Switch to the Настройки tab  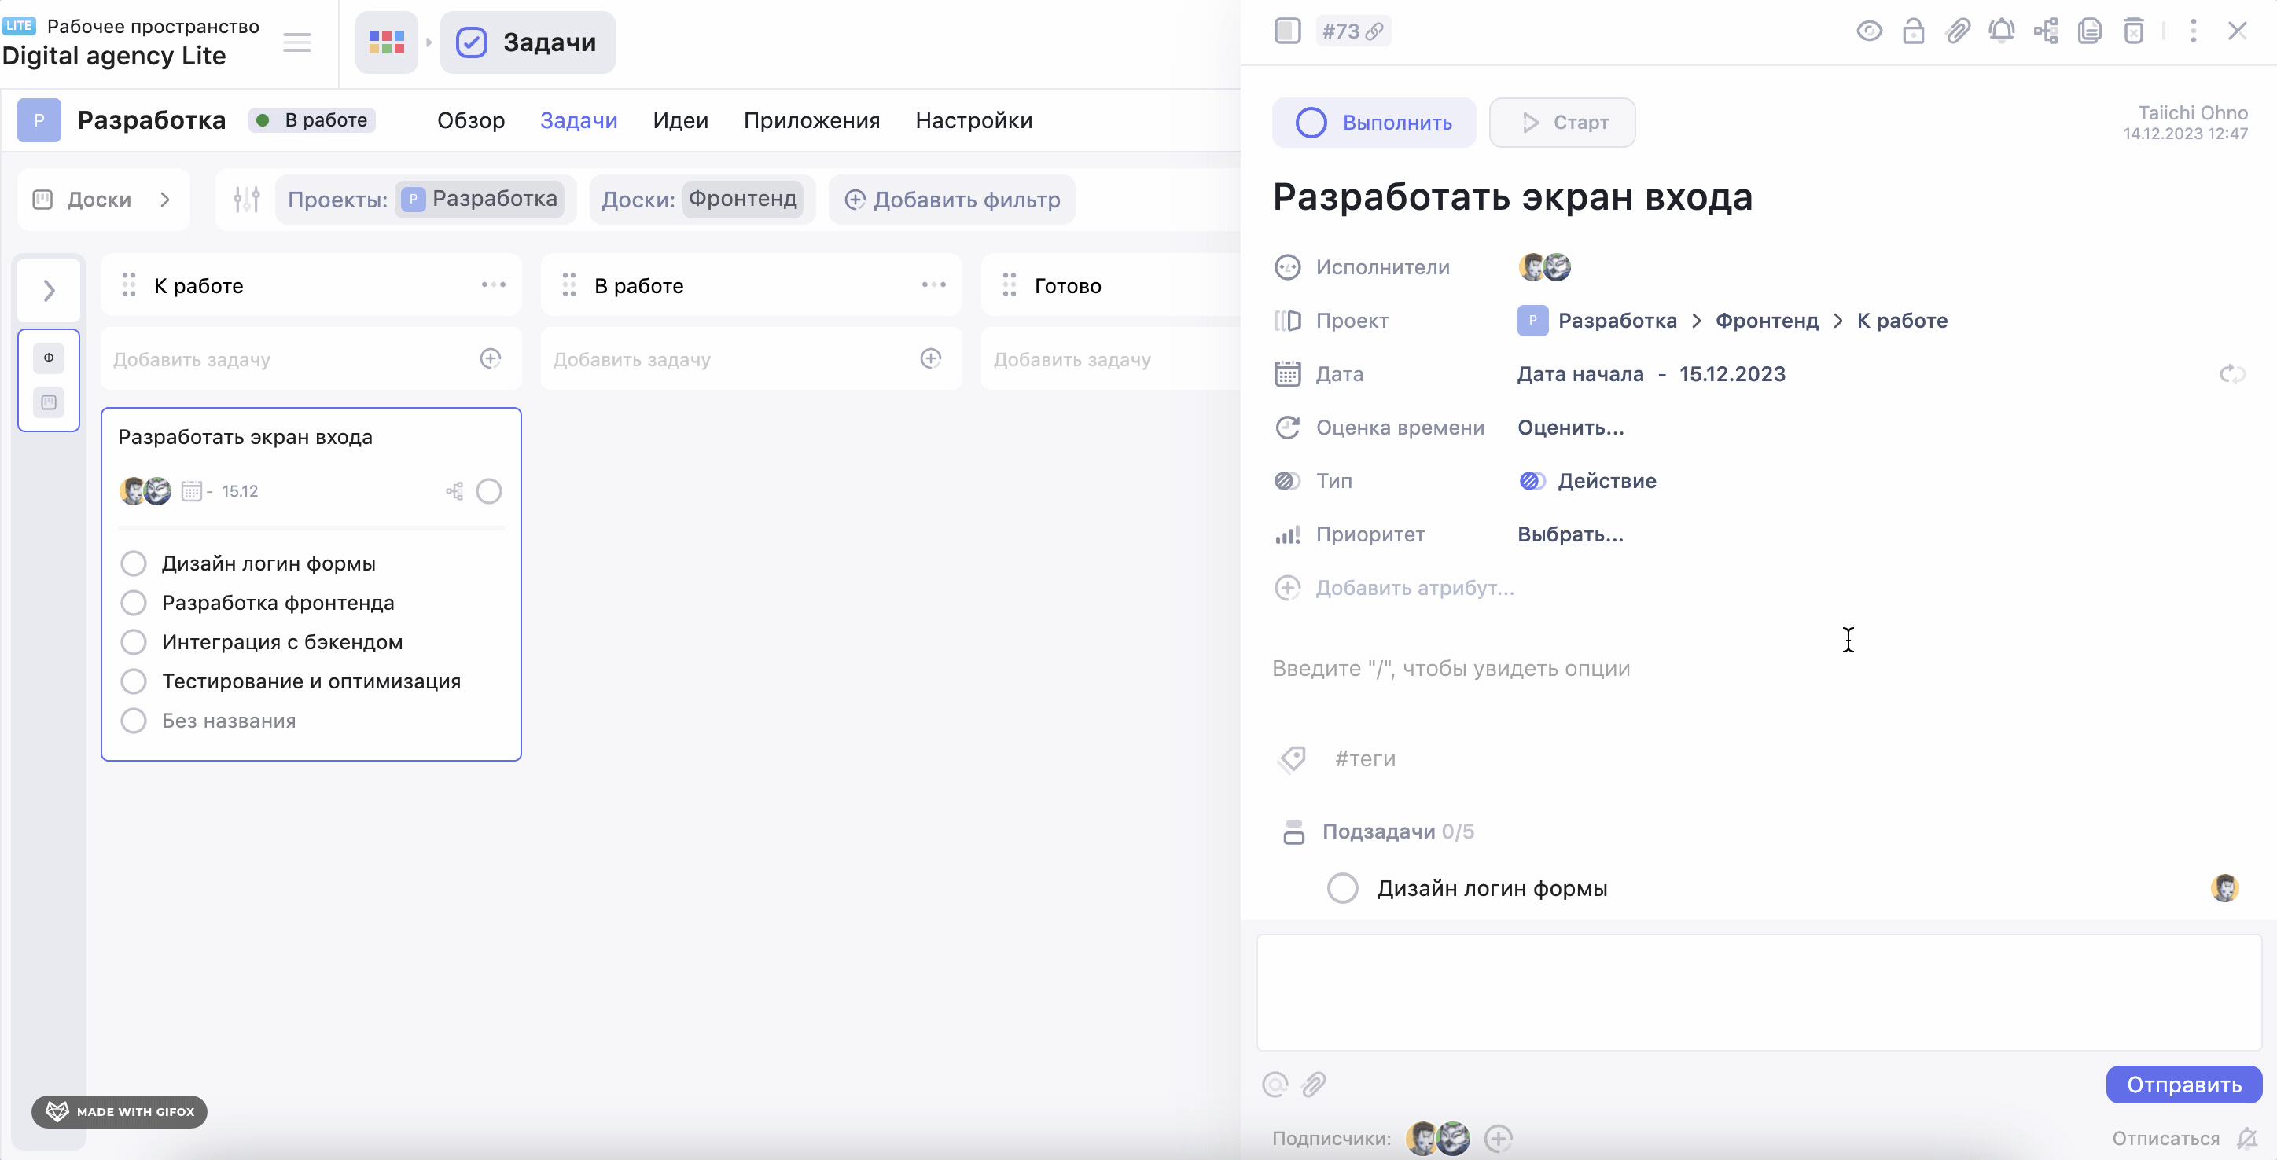tap(974, 120)
